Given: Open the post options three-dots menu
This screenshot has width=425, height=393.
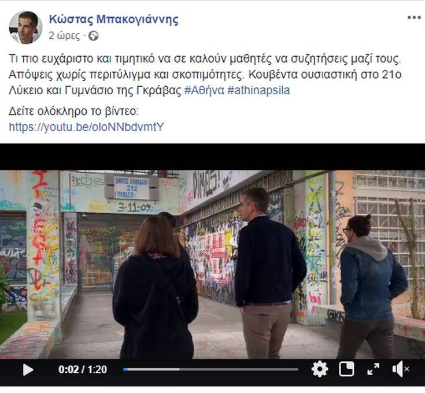Looking at the screenshot, I should pos(414,17).
